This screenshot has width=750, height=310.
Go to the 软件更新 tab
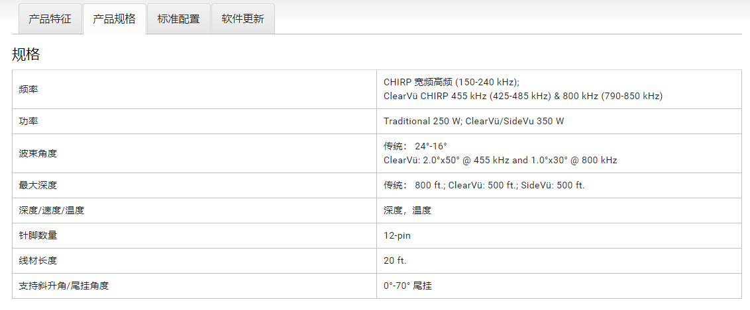[x=242, y=19]
